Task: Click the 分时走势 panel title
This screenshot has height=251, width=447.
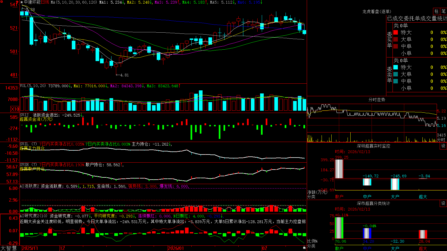Action: 377,100
